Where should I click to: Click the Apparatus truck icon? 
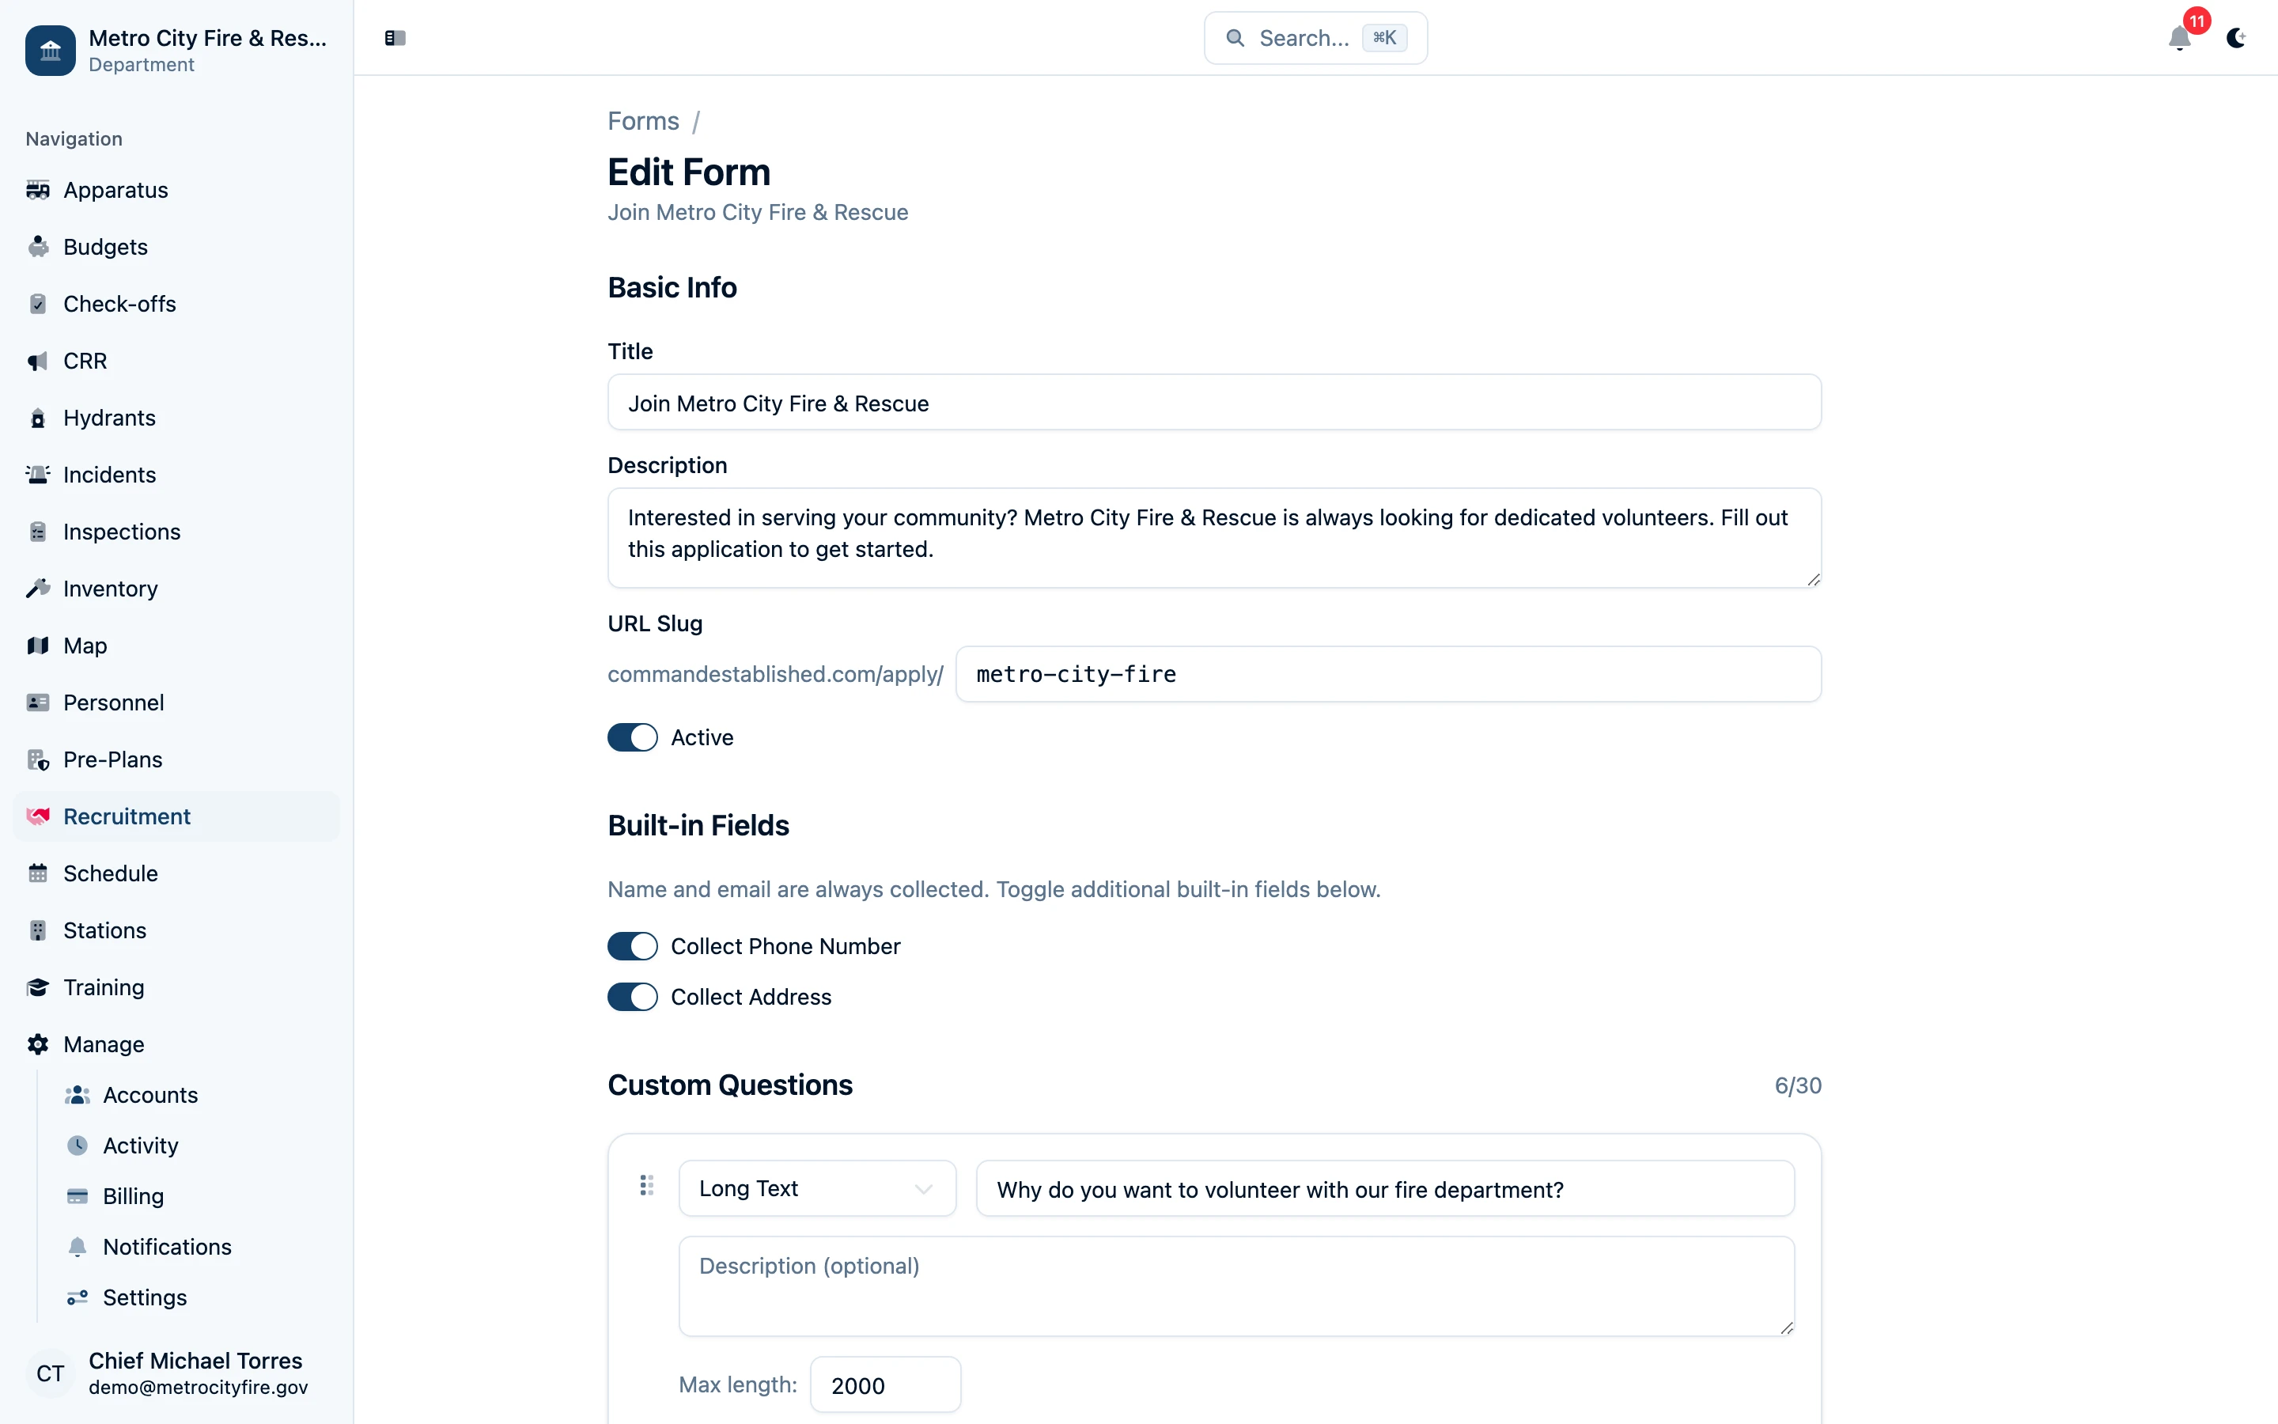38,190
